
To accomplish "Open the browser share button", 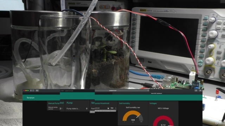I will pos(196,91).
